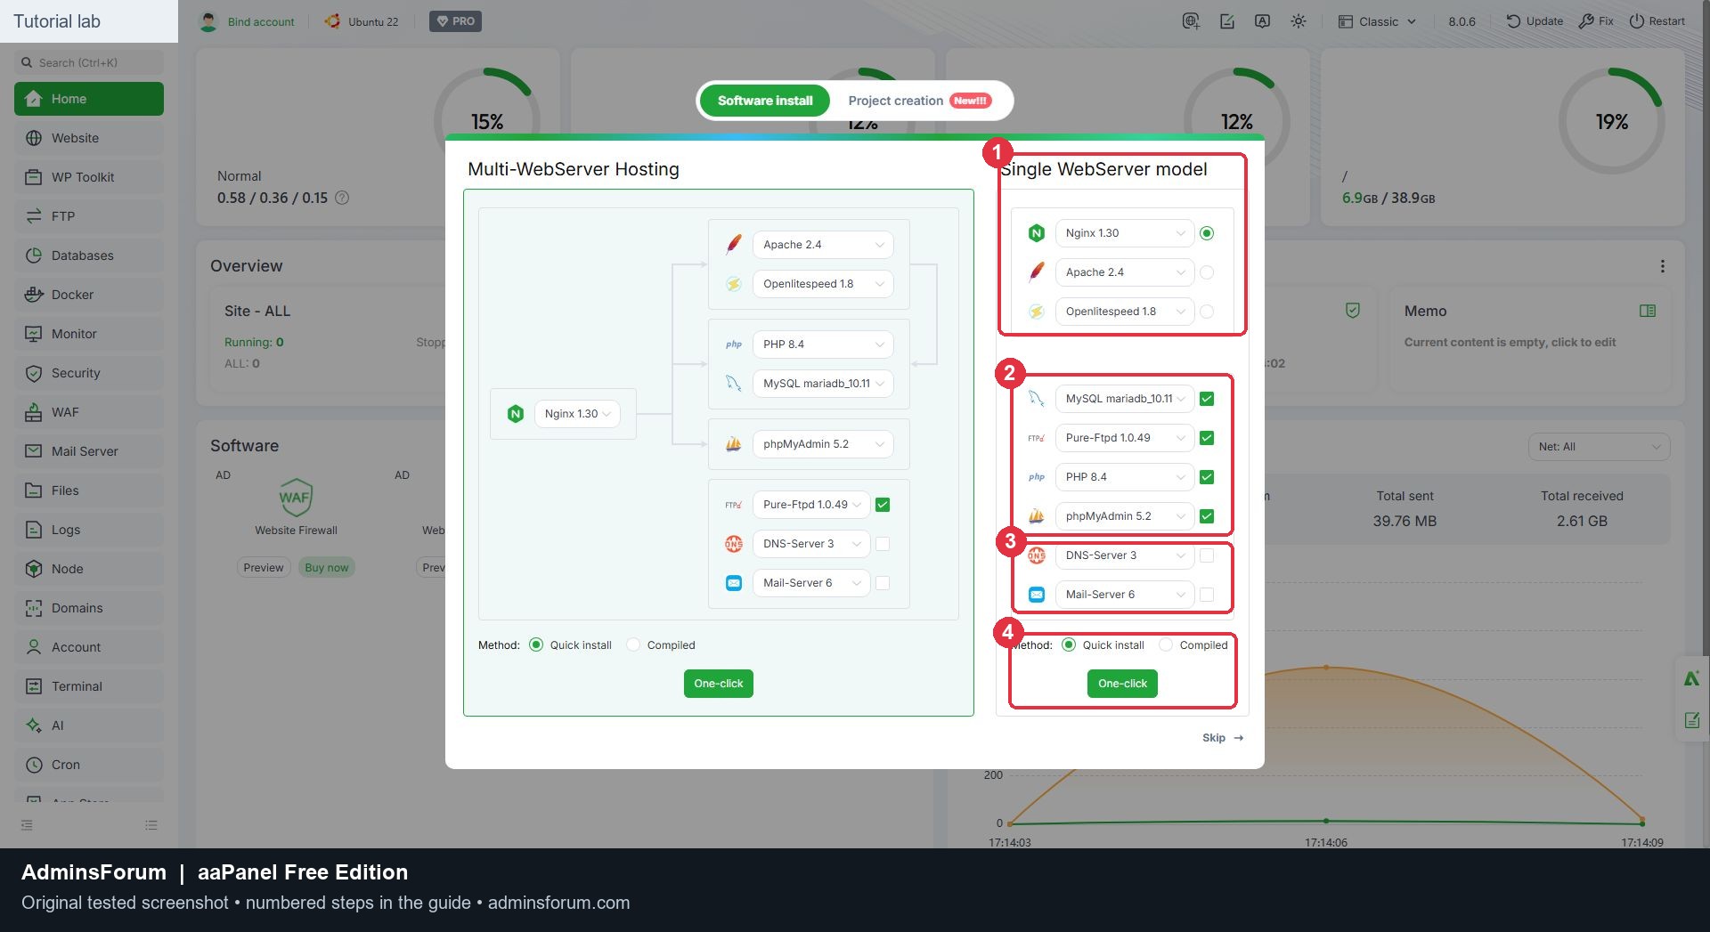Click the WAF sidebar icon
Viewport: 1710px width, 932px height.
pyautogui.click(x=34, y=412)
